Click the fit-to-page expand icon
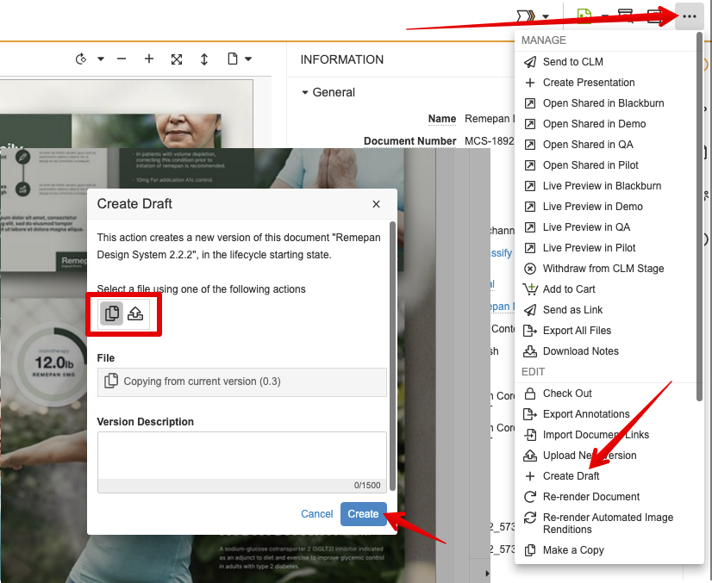This screenshot has width=712, height=583. tap(177, 59)
